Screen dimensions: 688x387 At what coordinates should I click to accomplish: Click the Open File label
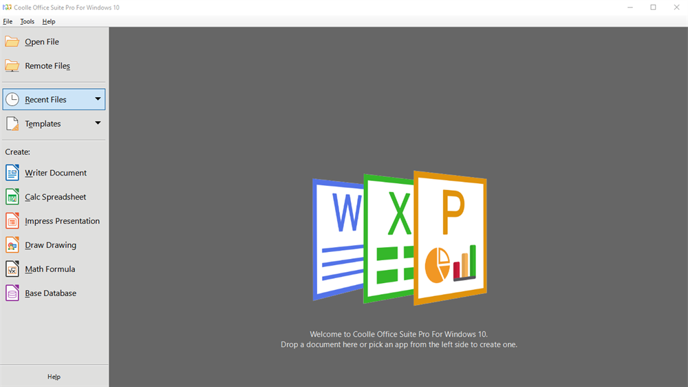[x=42, y=42]
